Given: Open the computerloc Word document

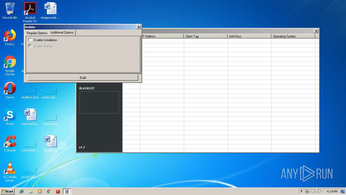Looking at the screenshot, I should click(30, 117).
